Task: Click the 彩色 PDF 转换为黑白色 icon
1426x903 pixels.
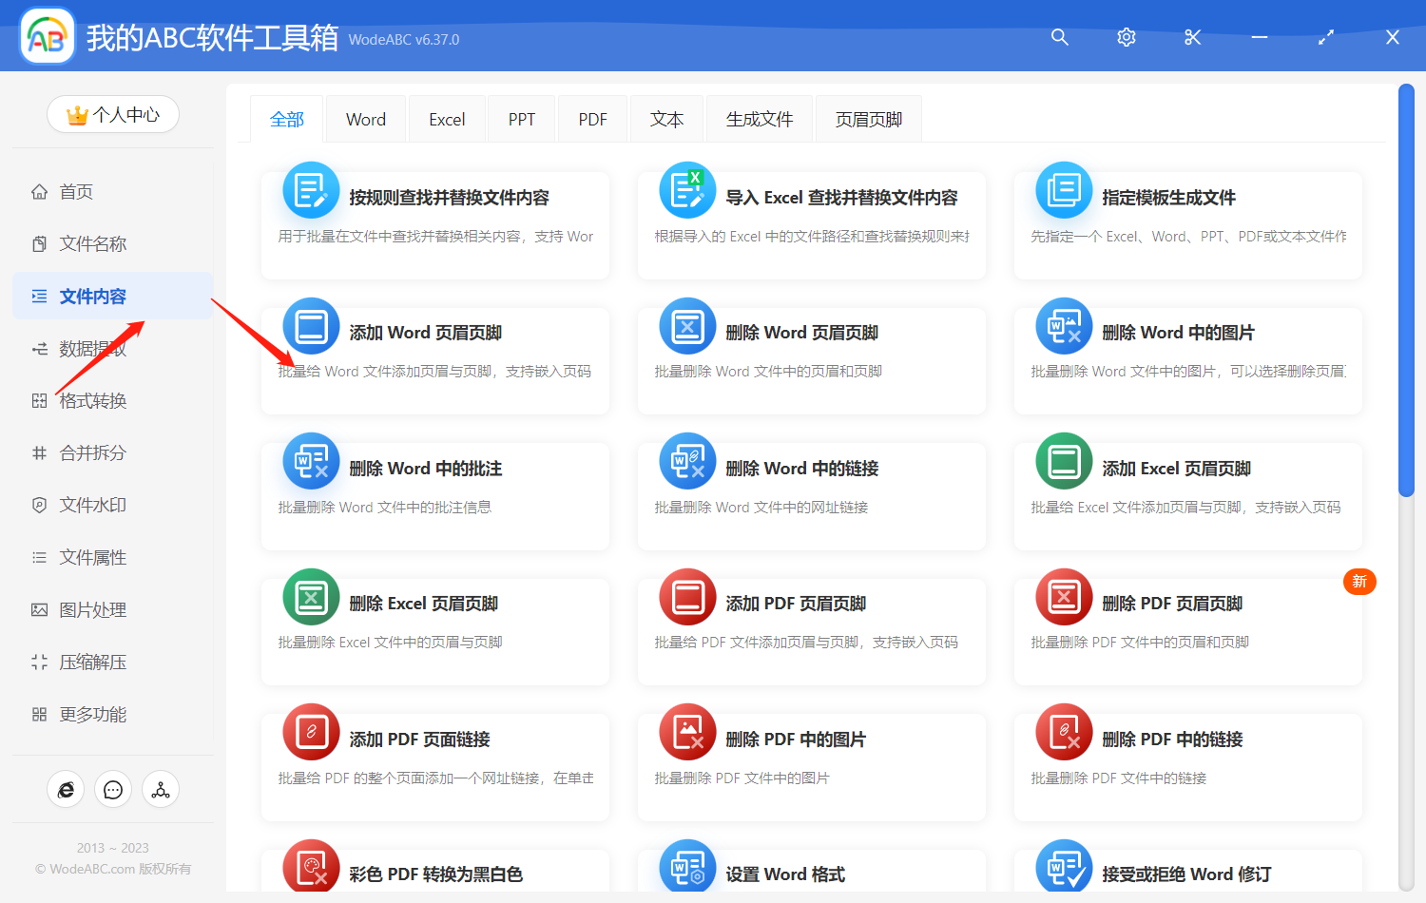Action: pyautogui.click(x=311, y=867)
